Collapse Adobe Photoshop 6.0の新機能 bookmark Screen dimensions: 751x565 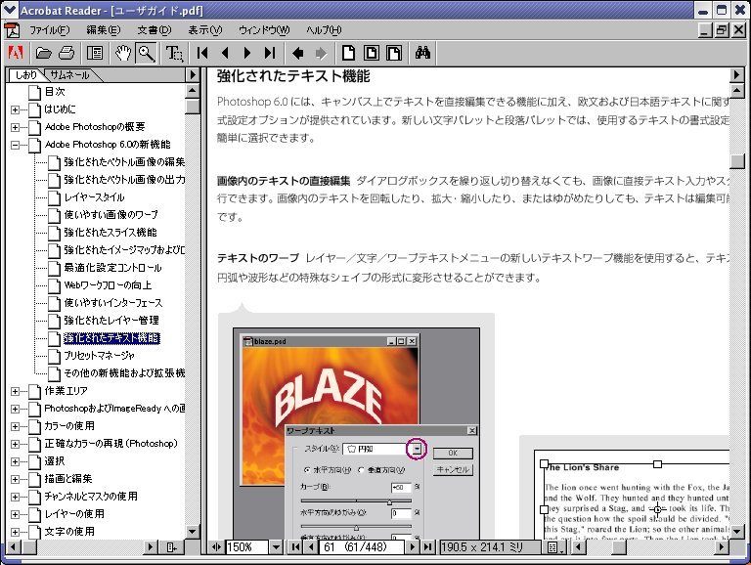(15, 145)
